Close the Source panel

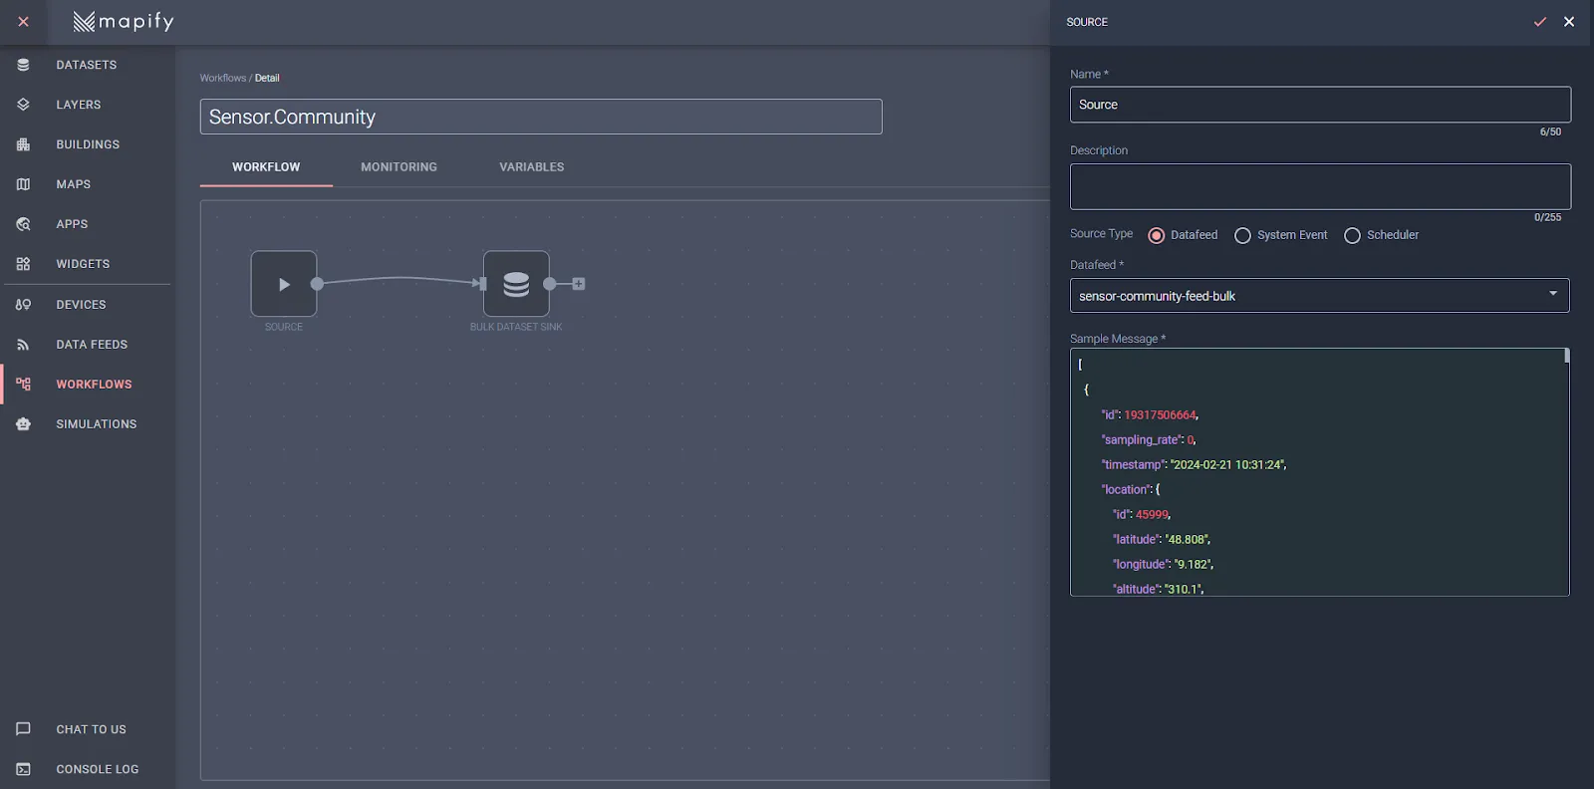coord(1569,22)
